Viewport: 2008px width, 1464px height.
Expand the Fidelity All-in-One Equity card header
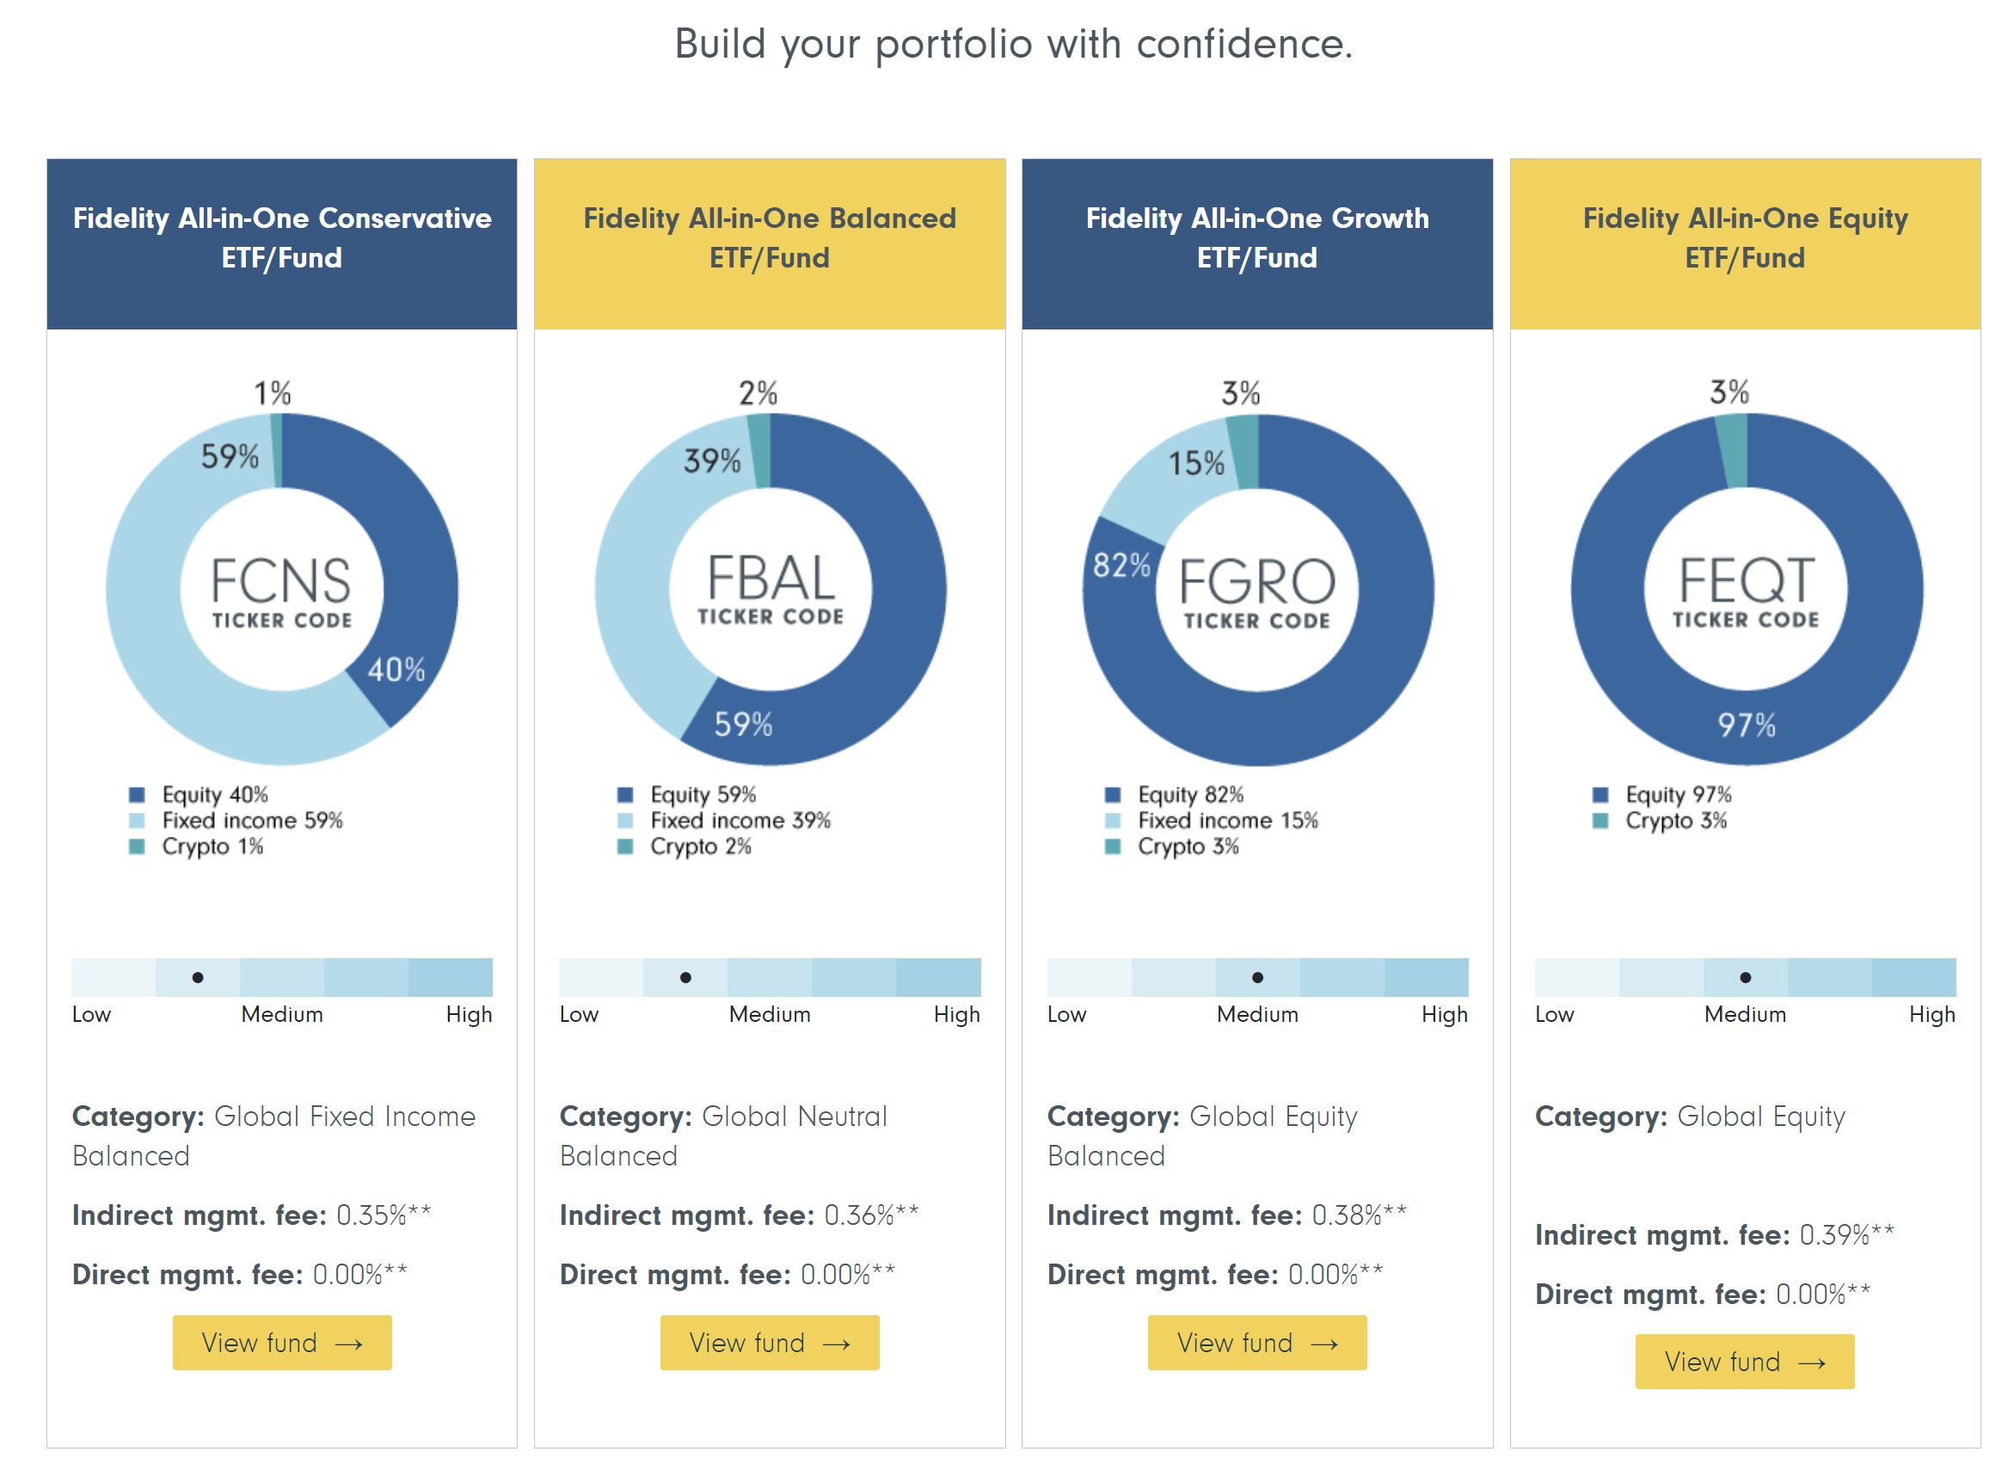1745,239
